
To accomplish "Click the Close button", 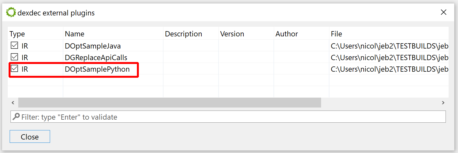I will pos(30,136).
